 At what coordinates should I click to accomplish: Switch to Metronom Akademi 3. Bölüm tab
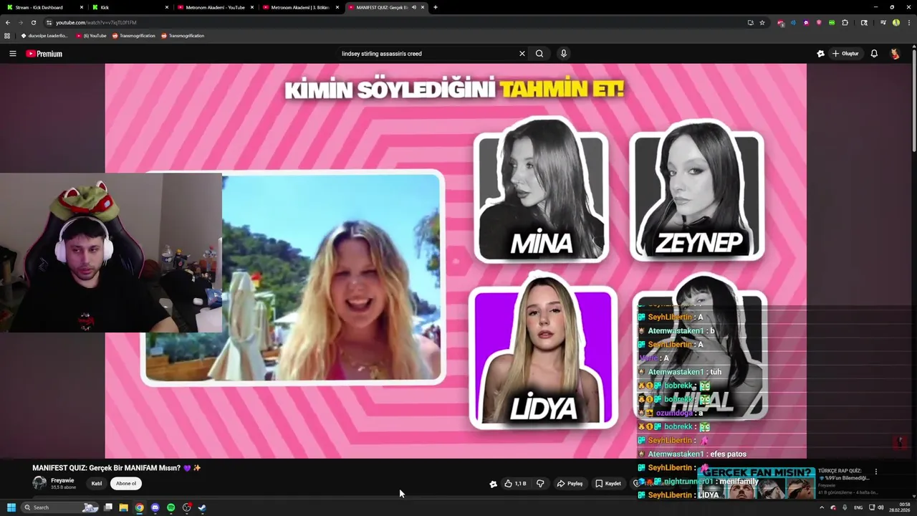[x=299, y=7]
